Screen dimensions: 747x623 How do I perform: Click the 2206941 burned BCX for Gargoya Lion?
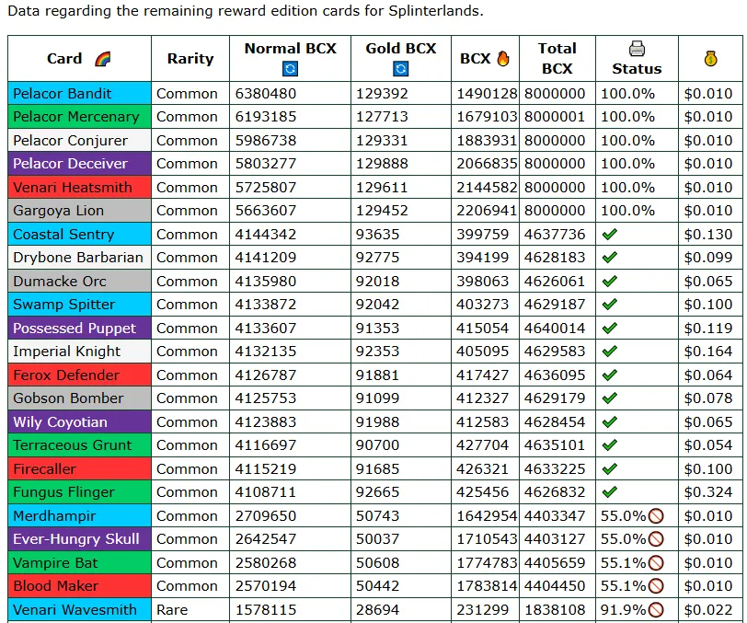point(487,211)
